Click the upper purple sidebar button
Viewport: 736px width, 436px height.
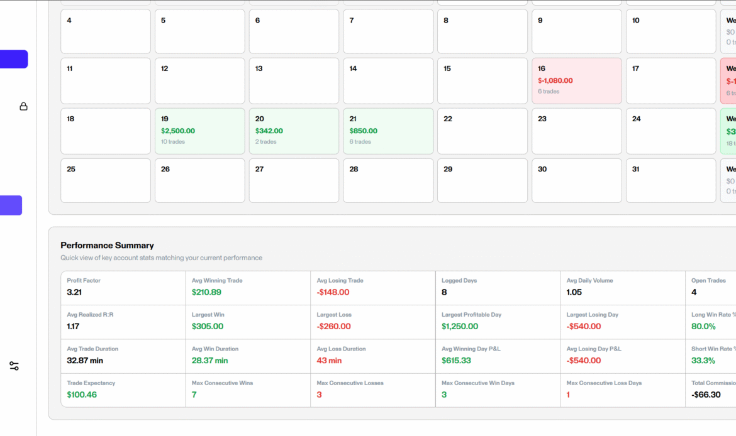[14, 59]
